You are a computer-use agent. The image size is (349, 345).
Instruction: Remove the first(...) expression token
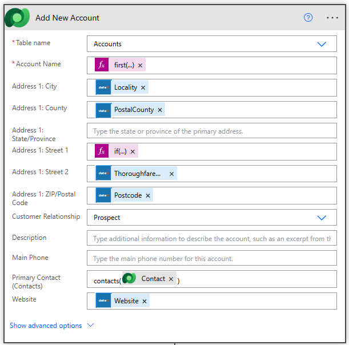click(141, 66)
